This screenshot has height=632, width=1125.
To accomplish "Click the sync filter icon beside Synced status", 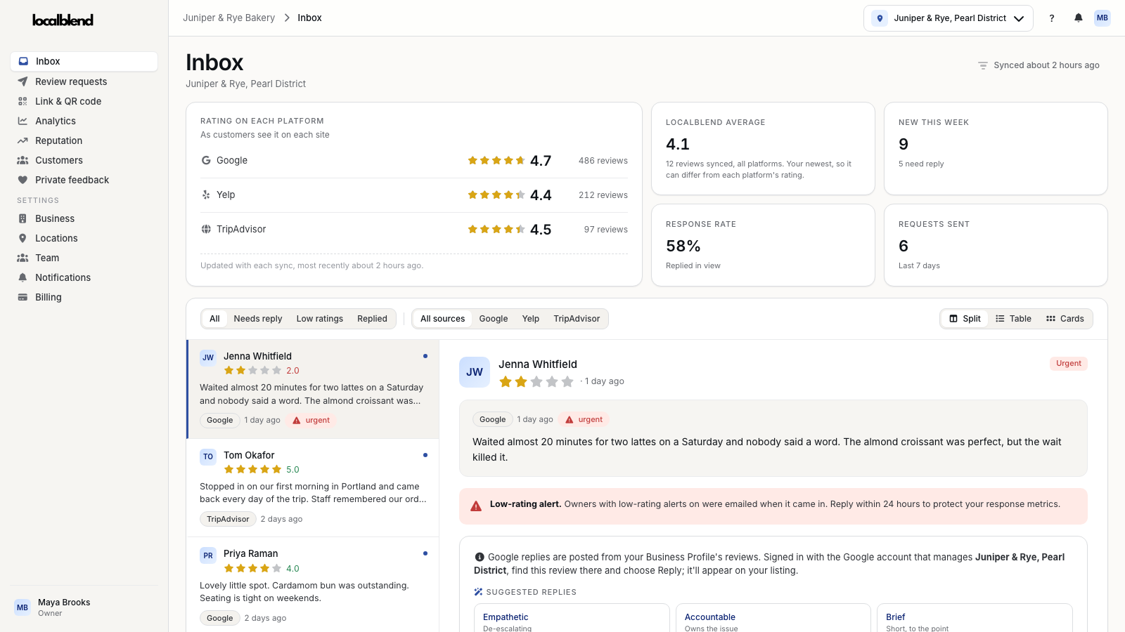I will [x=983, y=65].
